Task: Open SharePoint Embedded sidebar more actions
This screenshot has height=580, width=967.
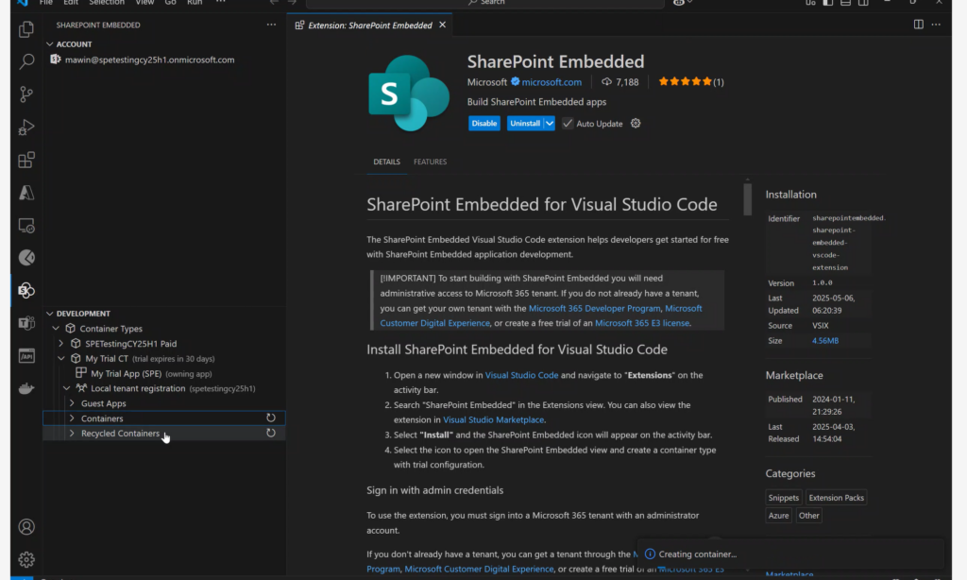Action: pos(271,25)
